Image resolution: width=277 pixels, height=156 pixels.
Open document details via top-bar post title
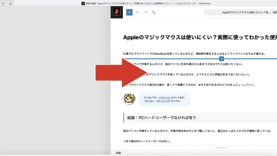coord(249,12)
